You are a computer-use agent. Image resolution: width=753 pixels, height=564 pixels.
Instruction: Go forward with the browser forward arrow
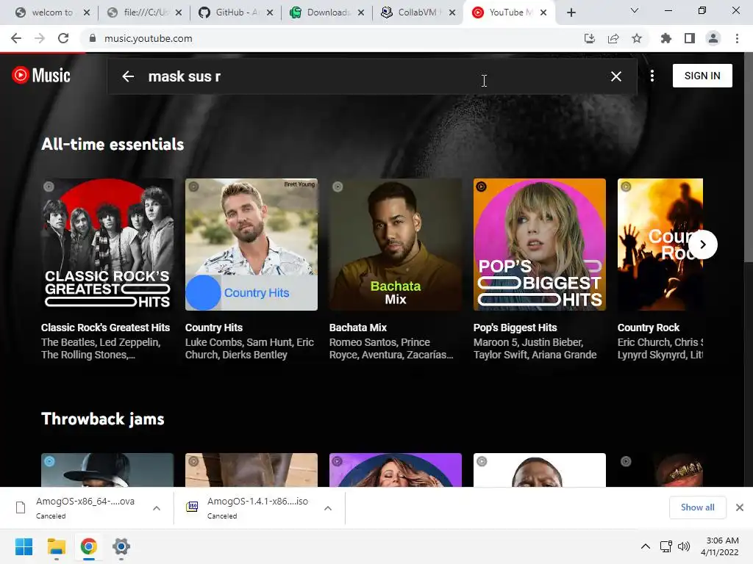(40, 38)
